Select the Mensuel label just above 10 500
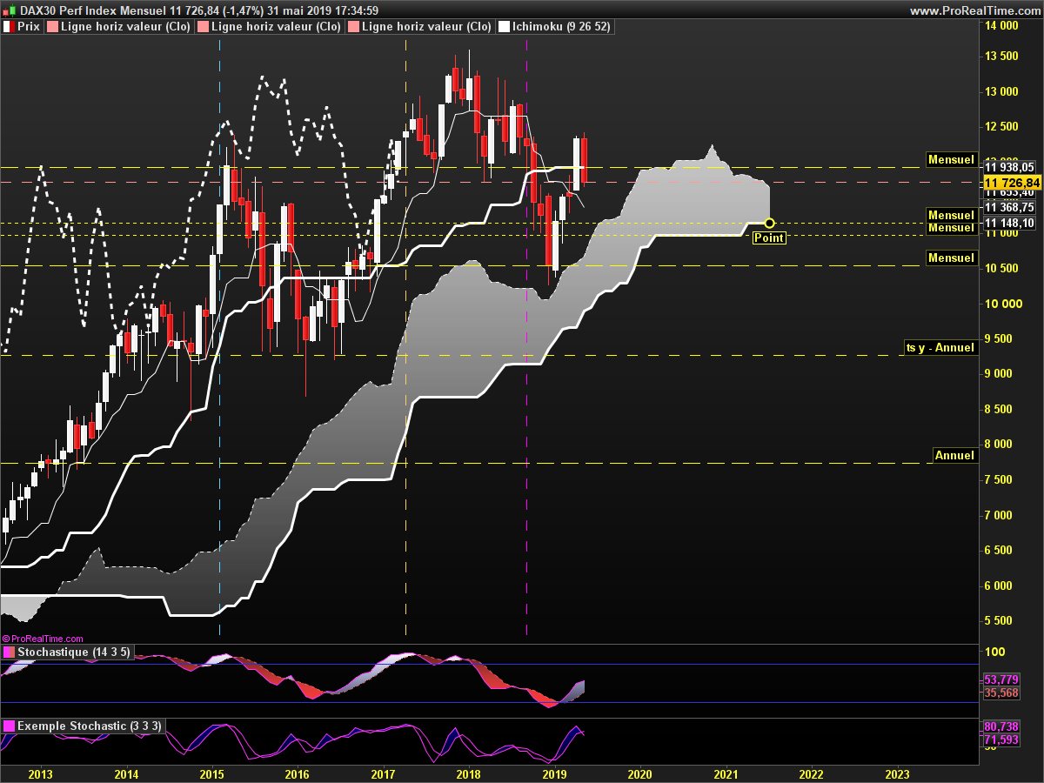The width and height of the screenshot is (1044, 783). [951, 258]
